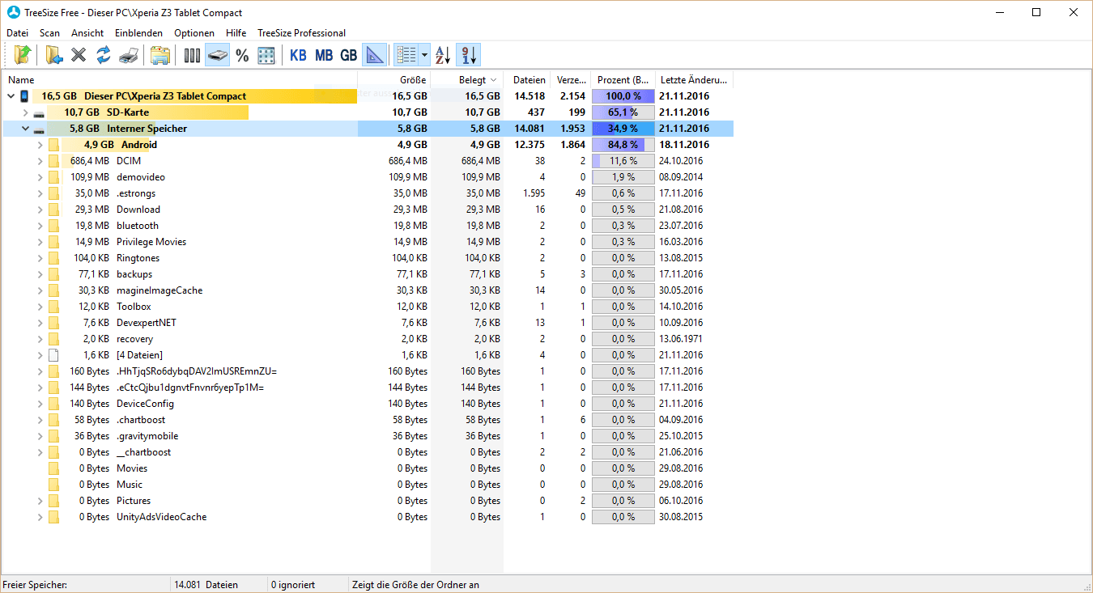Switch to file count view (three bars icon)

point(192,55)
